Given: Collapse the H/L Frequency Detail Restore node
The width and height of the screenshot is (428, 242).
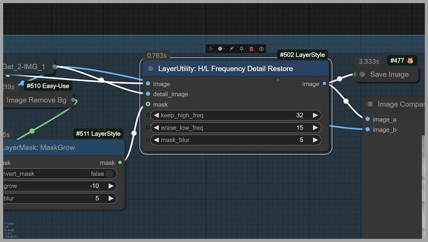Looking at the screenshot, I should 151,69.
